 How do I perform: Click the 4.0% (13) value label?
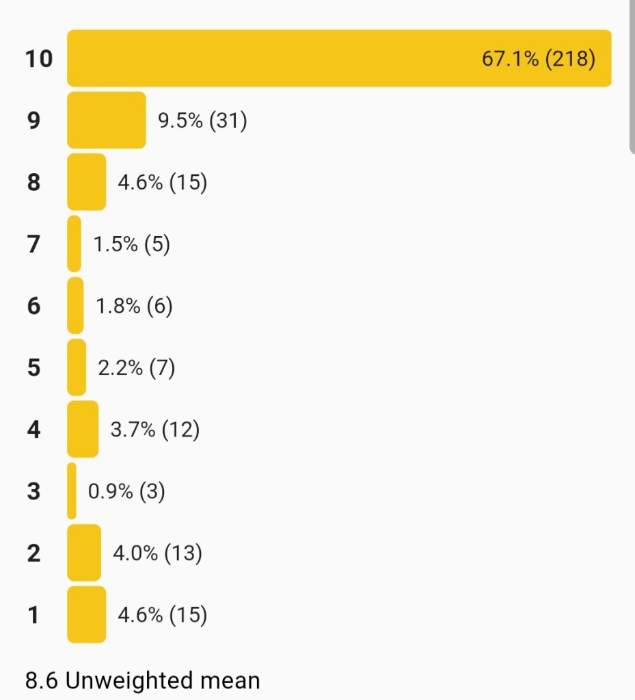click(x=158, y=553)
